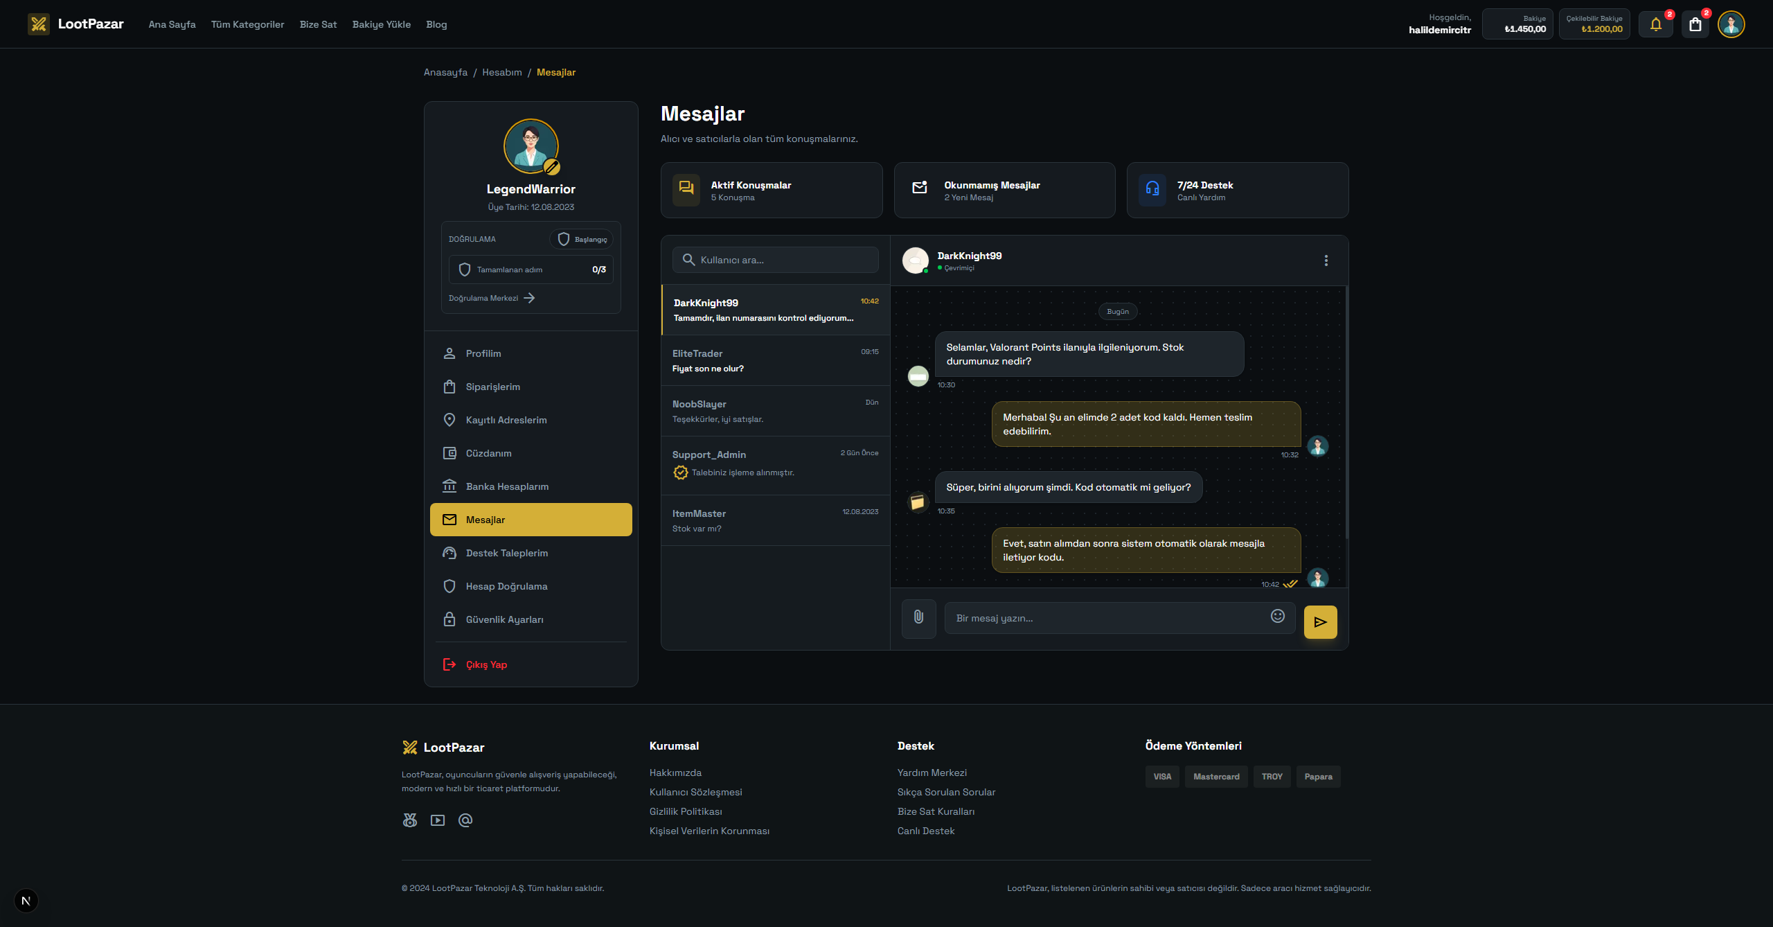Open the notifications bell icon

click(1656, 25)
